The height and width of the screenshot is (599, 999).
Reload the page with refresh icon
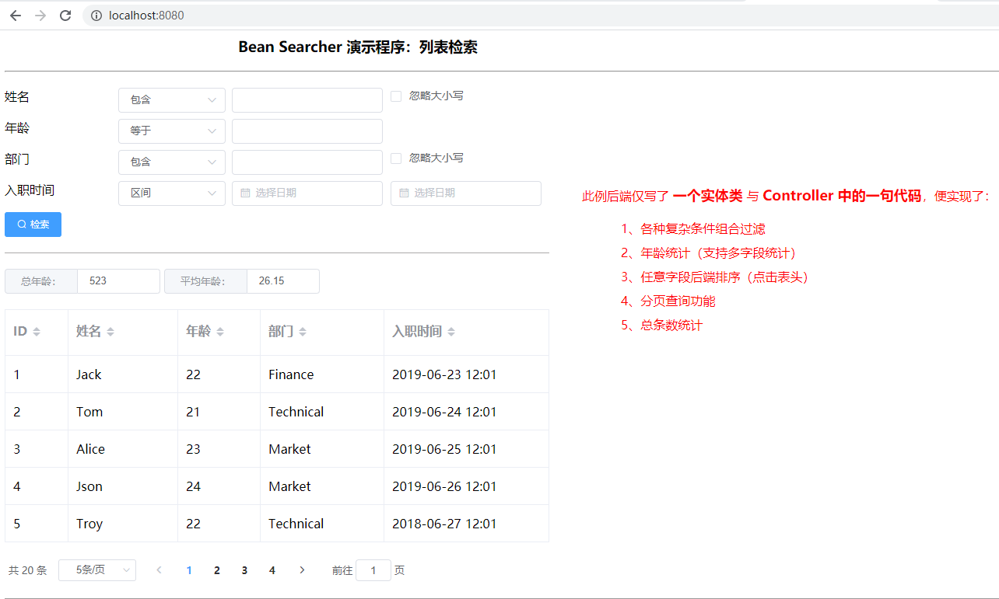tap(65, 16)
